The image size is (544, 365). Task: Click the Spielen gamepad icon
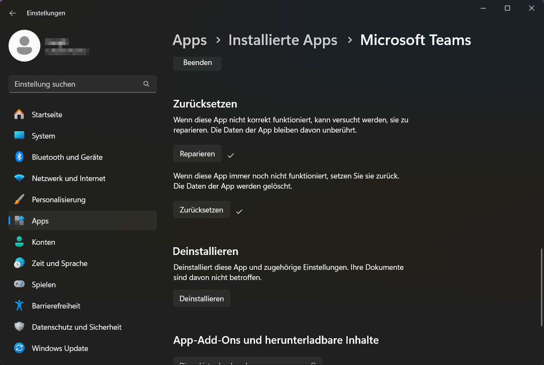point(19,284)
